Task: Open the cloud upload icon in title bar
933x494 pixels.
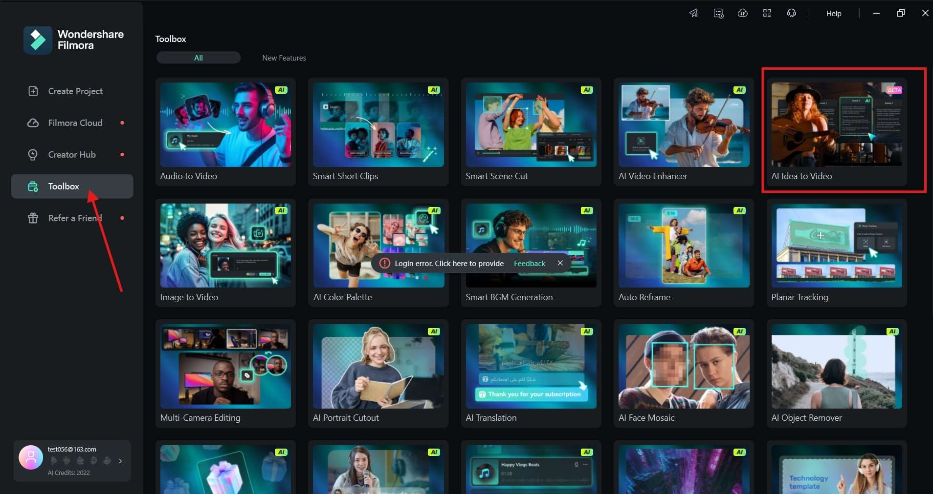Action: (x=743, y=13)
